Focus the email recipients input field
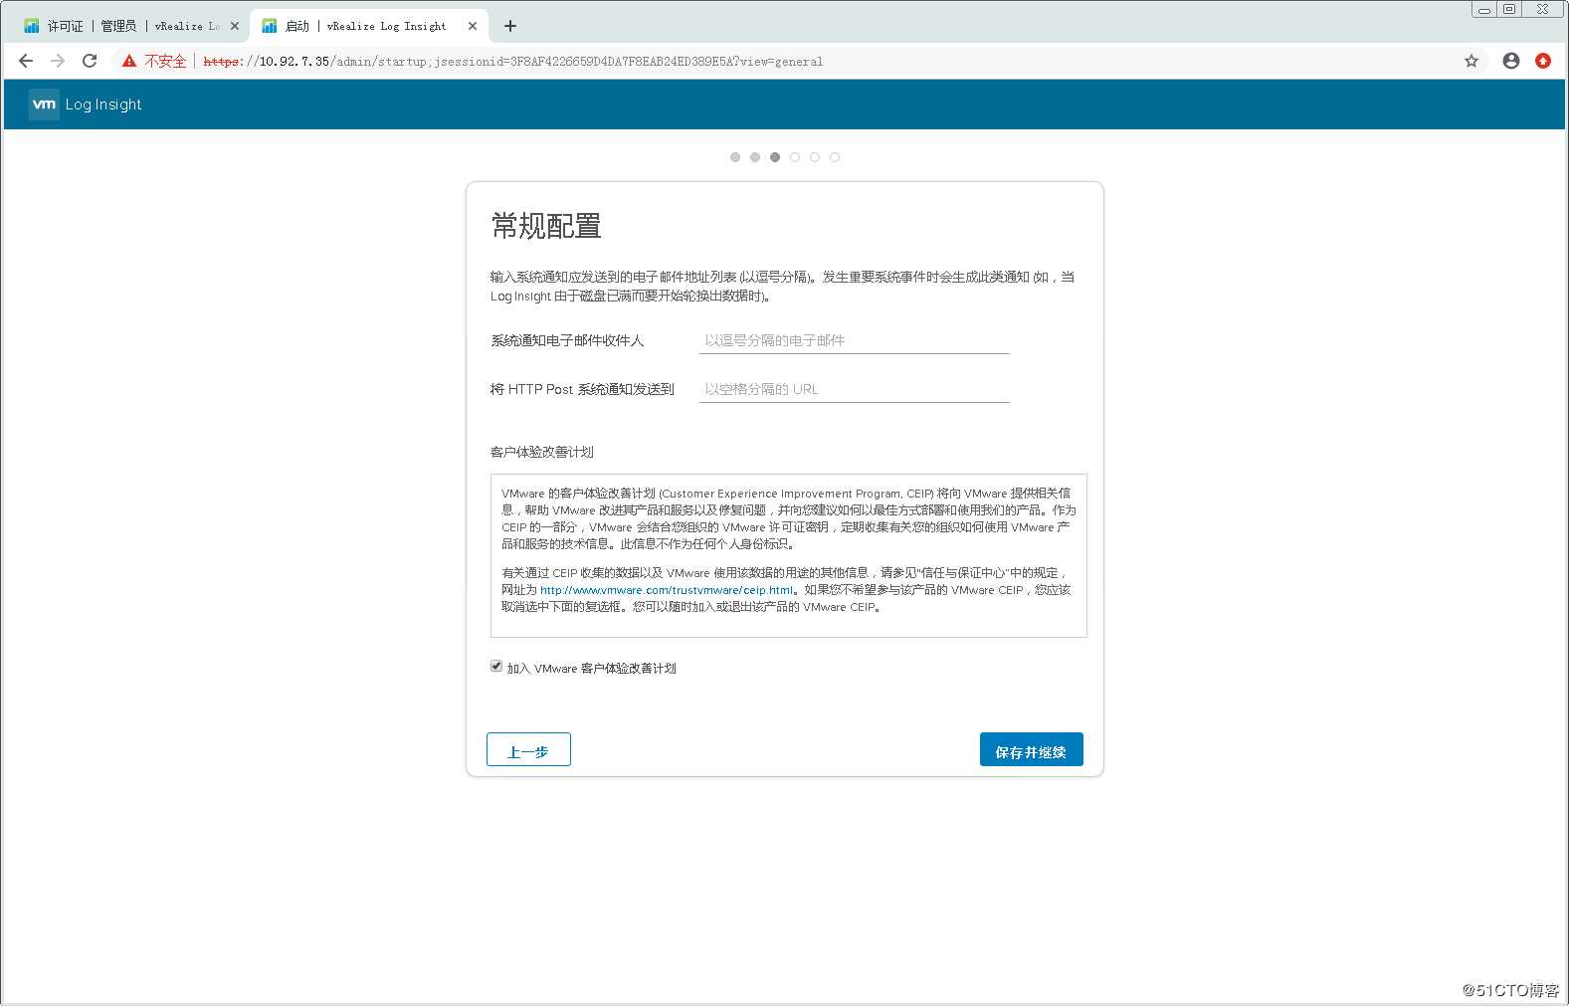Viewport: 1569px width, 1007px height. pos(855,340)
